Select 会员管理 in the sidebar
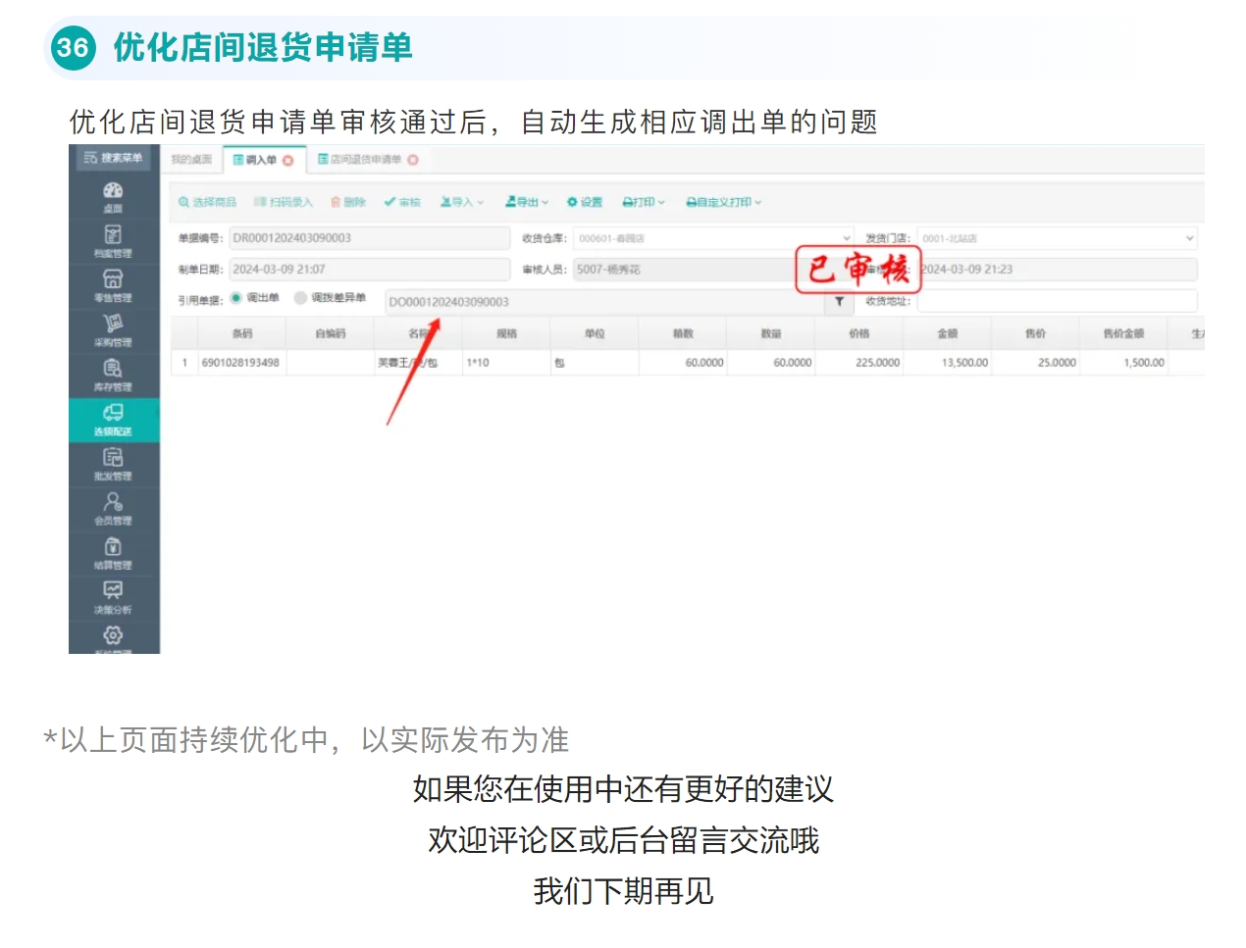This screenshot has width=1246, height=948. pyautogui.click(x=113, y=509)
